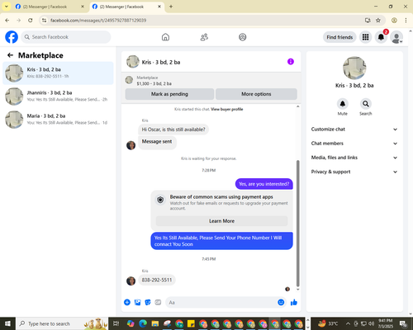Click the "Yes, are you interested?" message
The image size is (413, 330).
(264, 184)
